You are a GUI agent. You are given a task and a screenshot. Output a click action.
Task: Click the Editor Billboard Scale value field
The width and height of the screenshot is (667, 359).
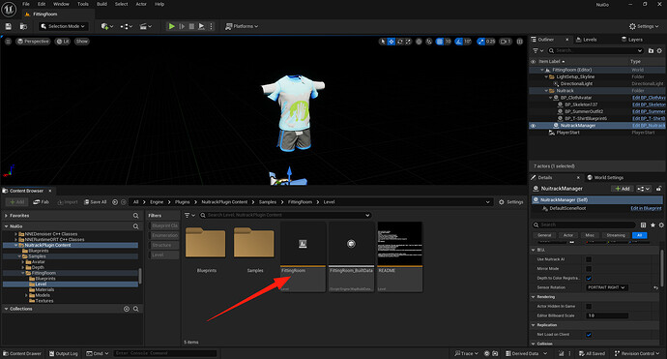pyautogui.click(x=607, y=315)
